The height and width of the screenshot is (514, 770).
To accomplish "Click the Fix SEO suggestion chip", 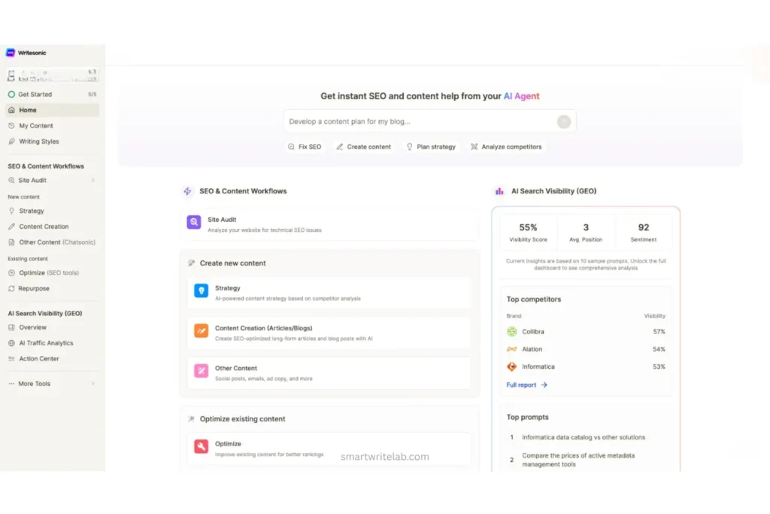I will [305, 147].
